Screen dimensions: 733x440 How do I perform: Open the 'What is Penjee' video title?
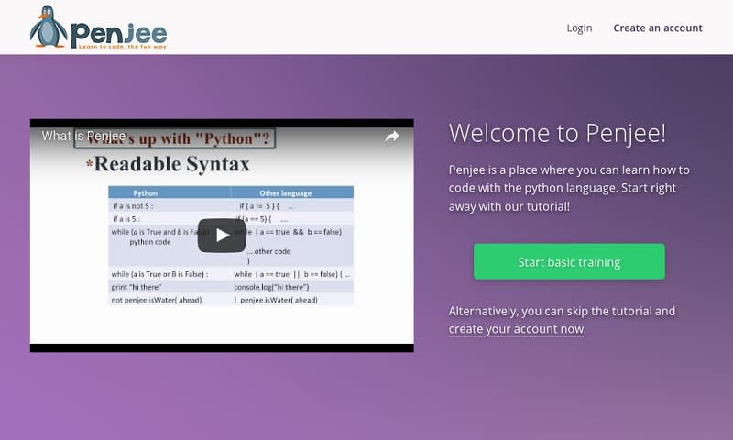pos(83,136)
